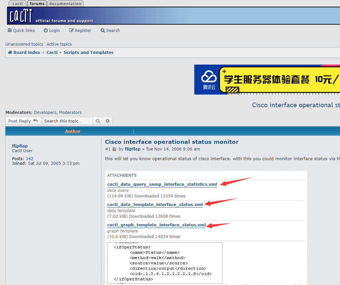Screen dimensions: 340x285
Task: Open advanced search via the gear icon
Action: 107,121
